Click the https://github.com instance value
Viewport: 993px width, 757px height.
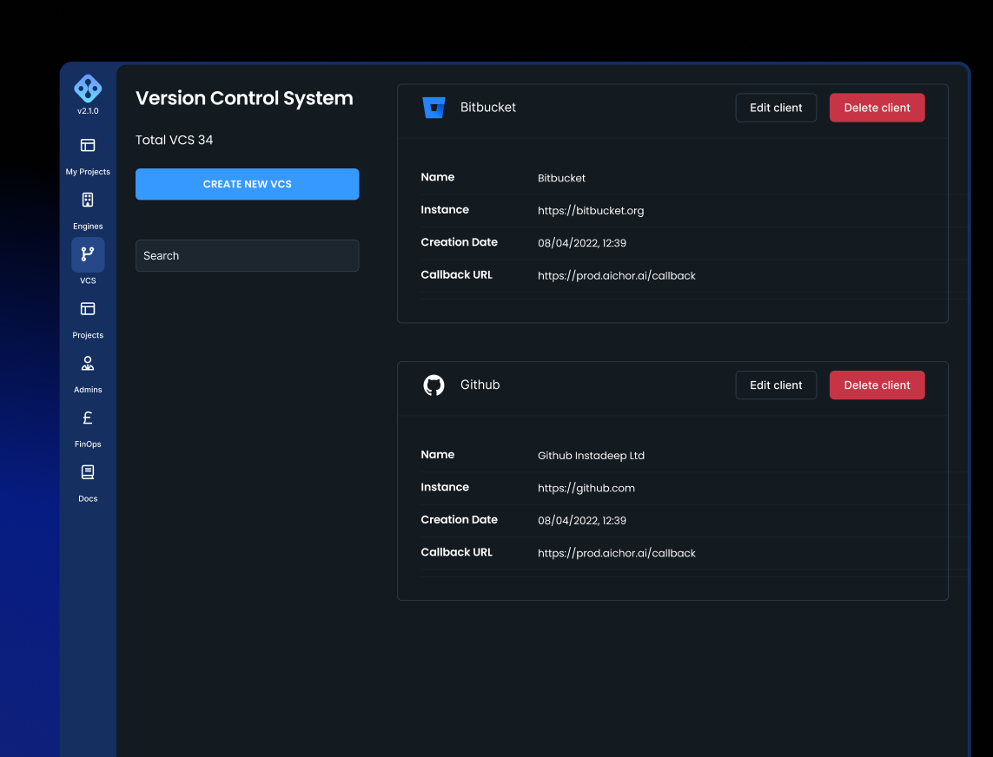click(x=586, y=488)
